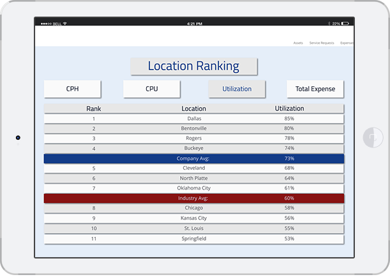The width and height of the screenshot is (390, 277).
Task: Select the Bentonville location row
Action: (194, 128)
